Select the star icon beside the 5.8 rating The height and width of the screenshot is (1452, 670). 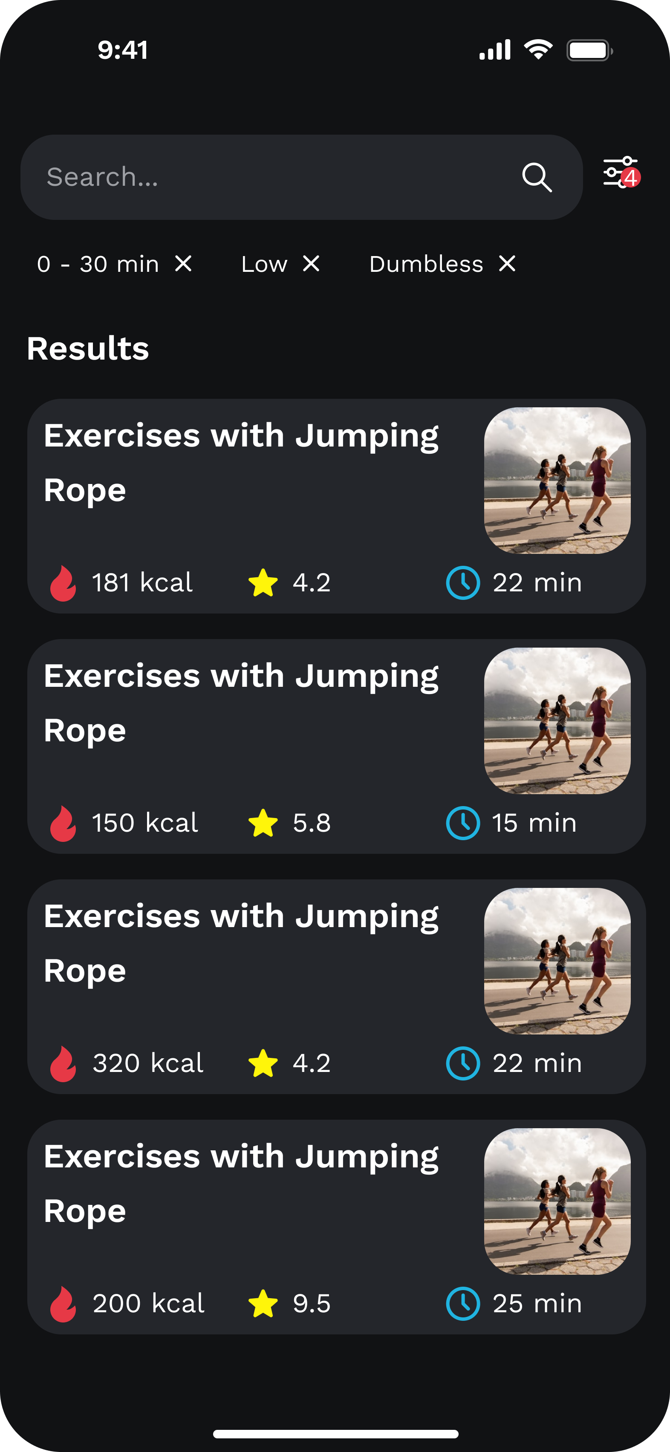[x=264, y=822]
